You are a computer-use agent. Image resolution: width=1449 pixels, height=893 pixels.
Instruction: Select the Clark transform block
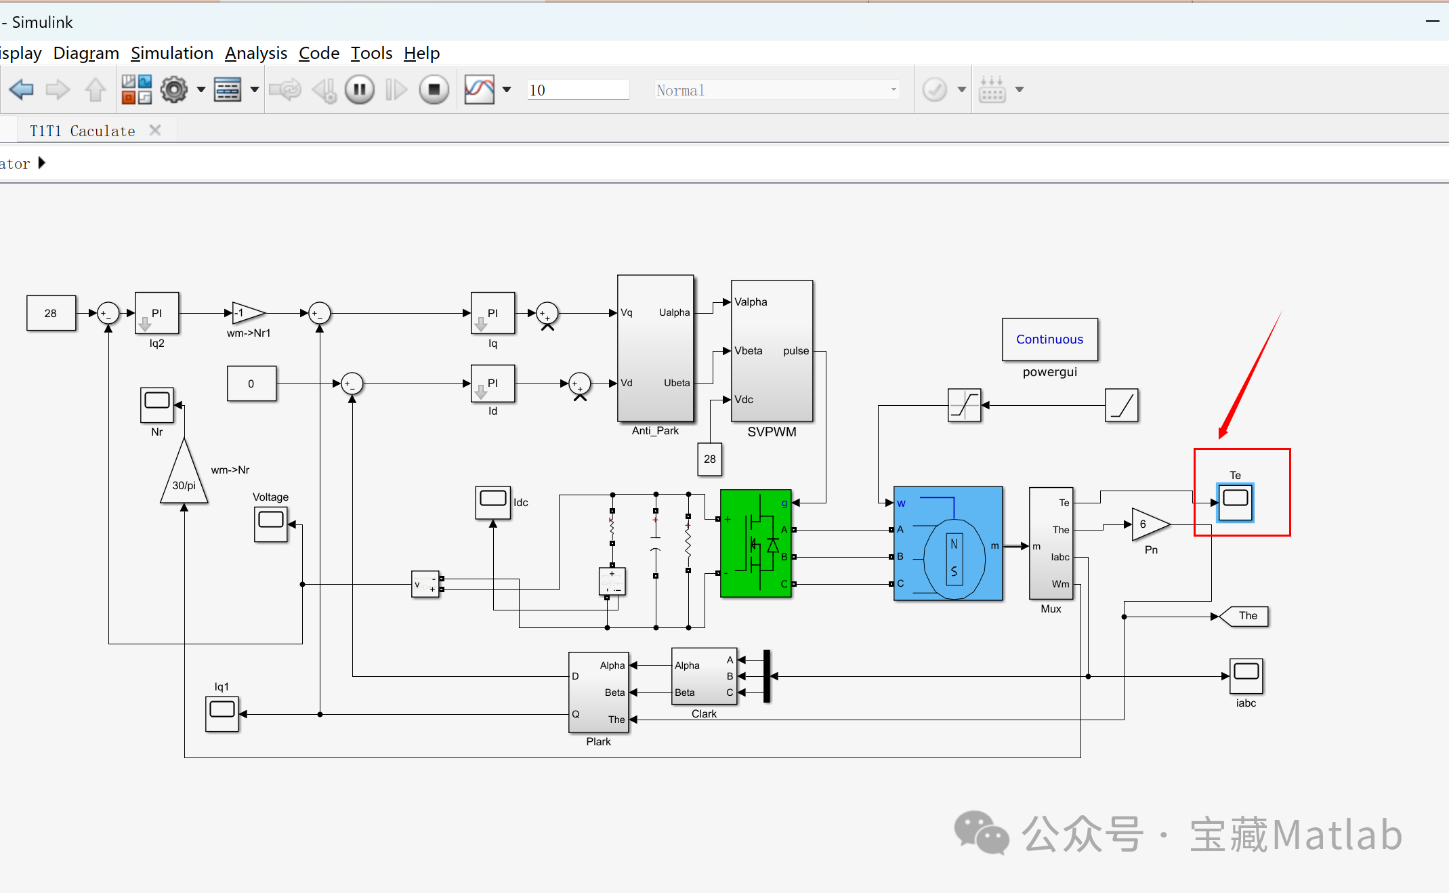pos(705,676)
